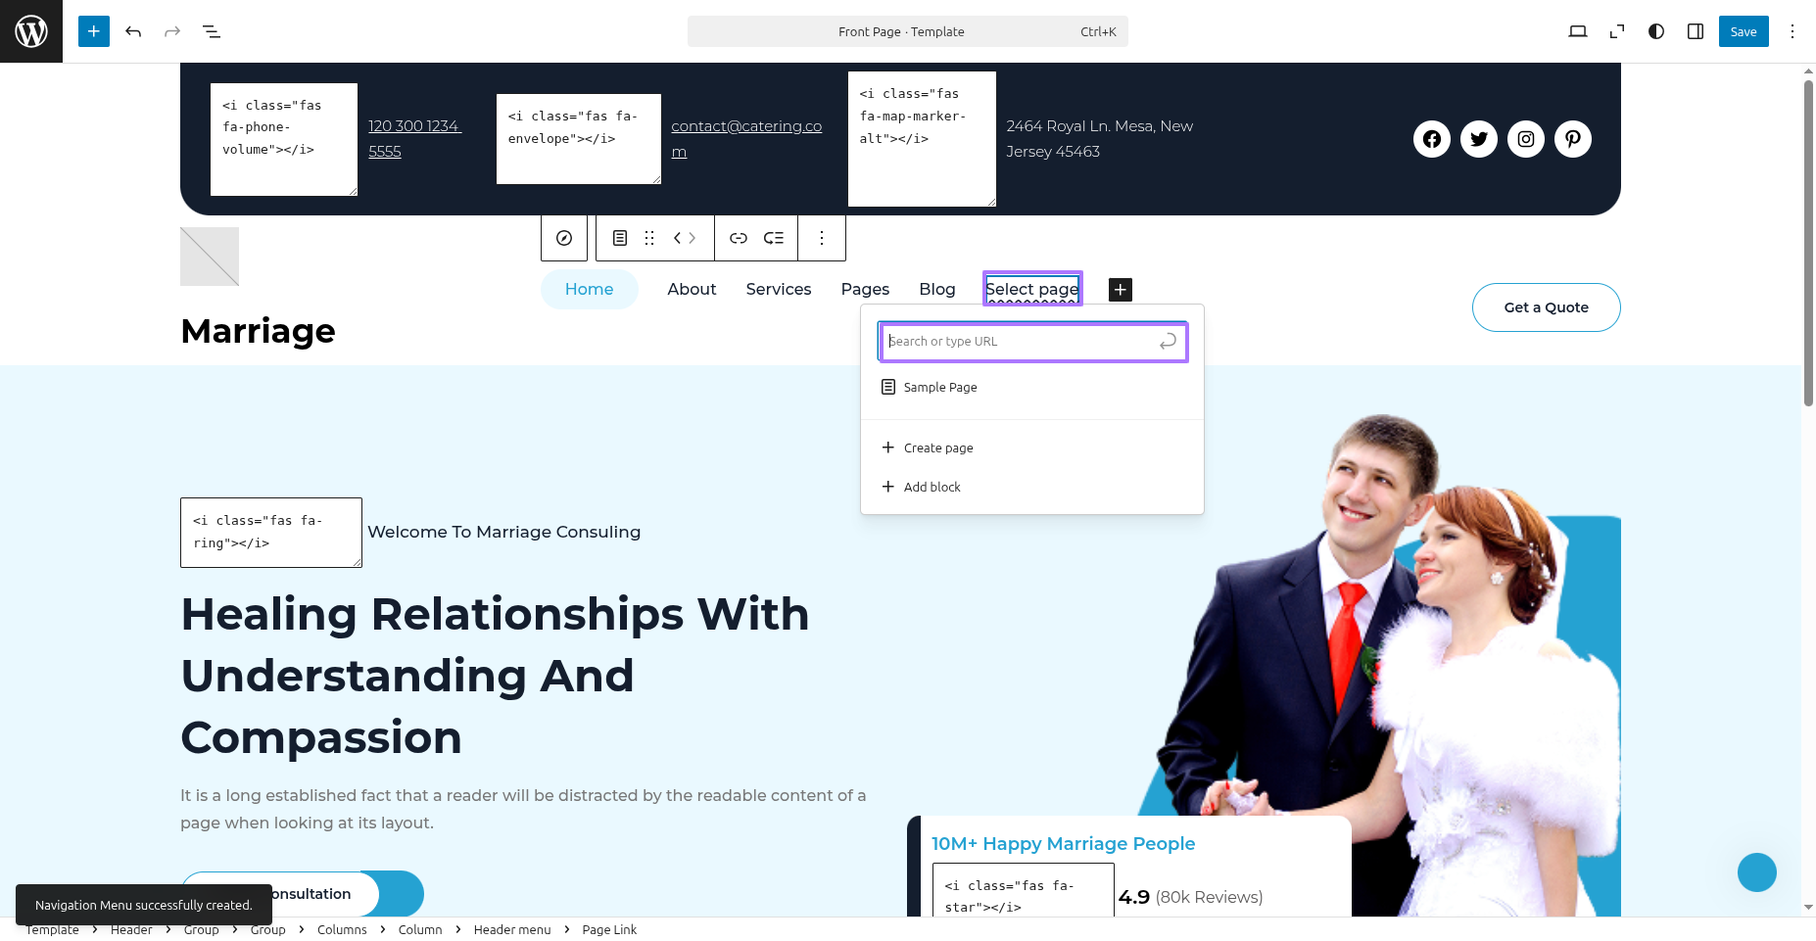This screenshot has width=1816, height=941.
Task: Toggle Zoom Out view mode
Action: click(1617, 31)
